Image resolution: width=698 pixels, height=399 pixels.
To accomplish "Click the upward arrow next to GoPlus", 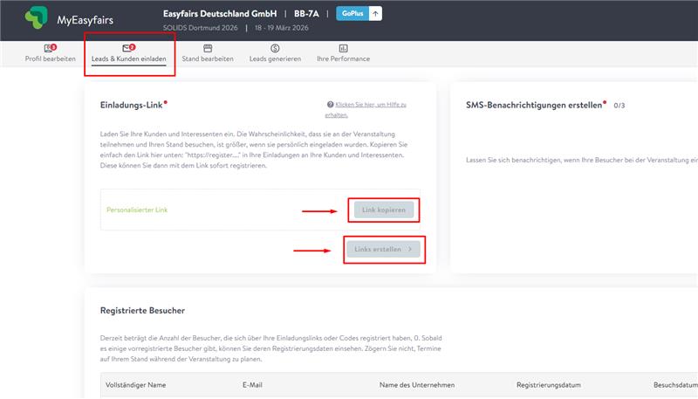I will (x=375, y=13).
